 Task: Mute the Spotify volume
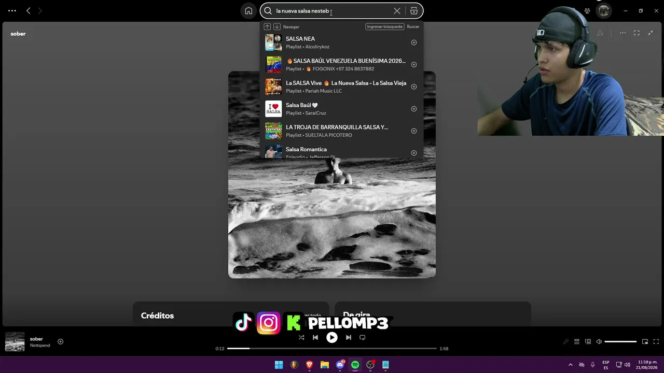[599, 342]
